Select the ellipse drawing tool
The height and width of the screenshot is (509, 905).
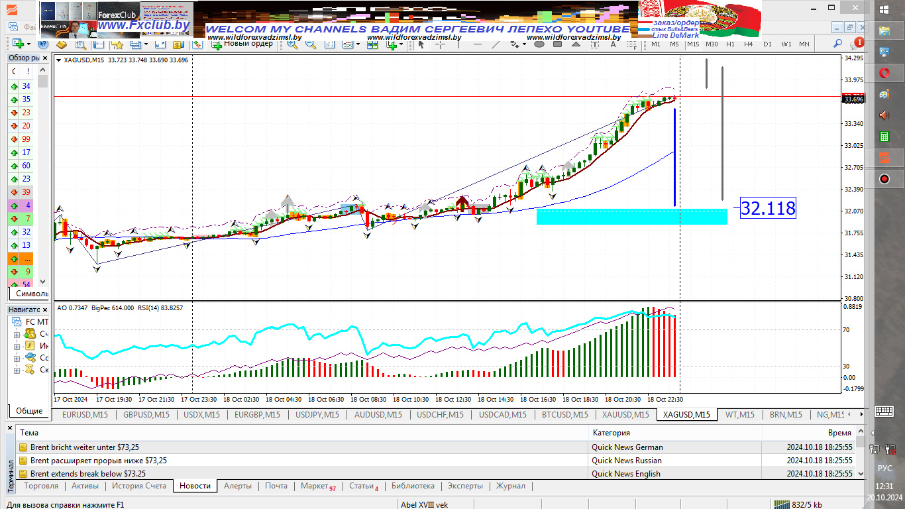point(539,44)
